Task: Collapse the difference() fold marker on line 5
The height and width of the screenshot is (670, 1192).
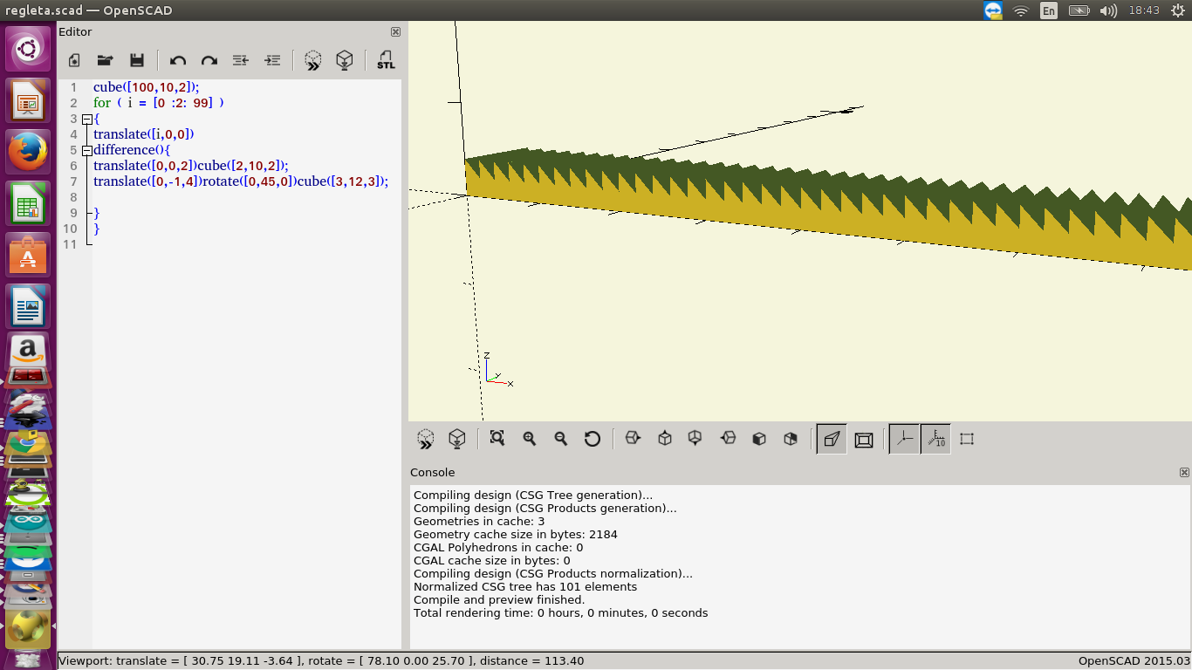Action: pyautogui.click(x=86, y=150)
